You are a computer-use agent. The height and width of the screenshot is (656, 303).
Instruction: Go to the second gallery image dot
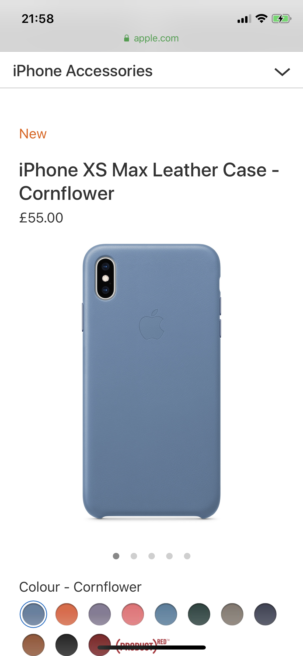click(134, 556)
